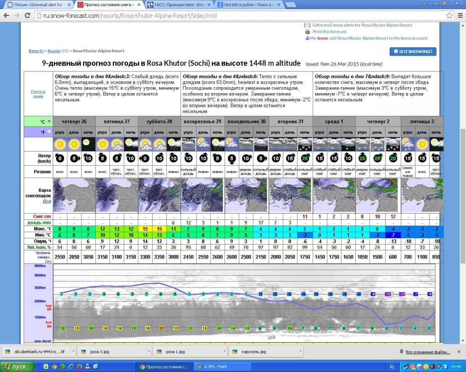Click the IS IT SNOWING? button
This screenshot has height=372, width=466.
[x=413, y=52]
